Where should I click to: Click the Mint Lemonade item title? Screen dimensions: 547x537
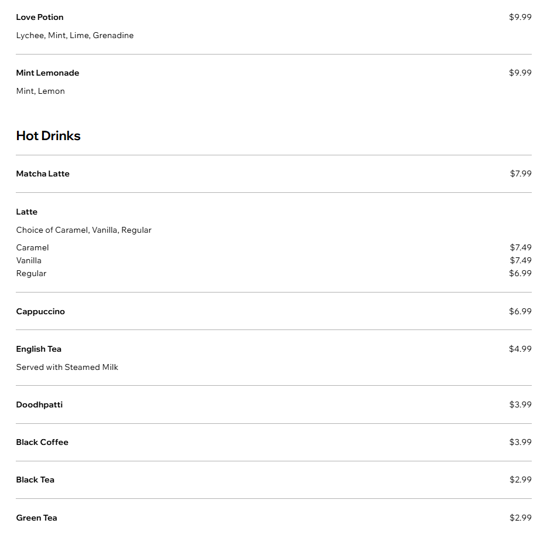(x=47, y=73)
